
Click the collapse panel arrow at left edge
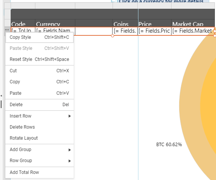[x=1, y=96]
